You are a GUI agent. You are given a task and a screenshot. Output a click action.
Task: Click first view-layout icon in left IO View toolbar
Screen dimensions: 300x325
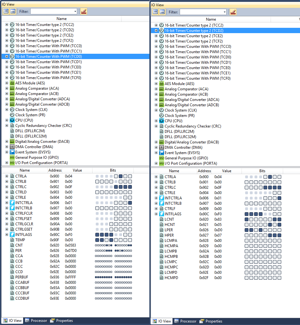click(6, 11)
